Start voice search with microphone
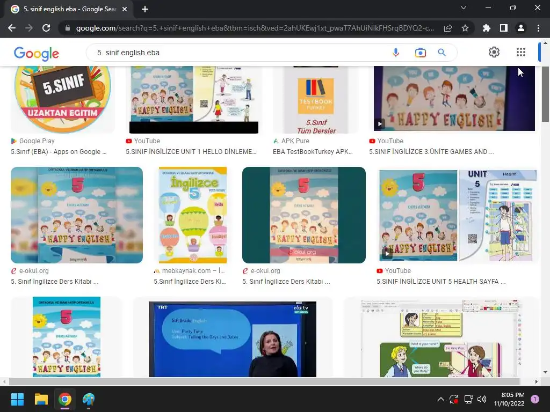This screenshot has height=412, width=550. tap(396, 53)
